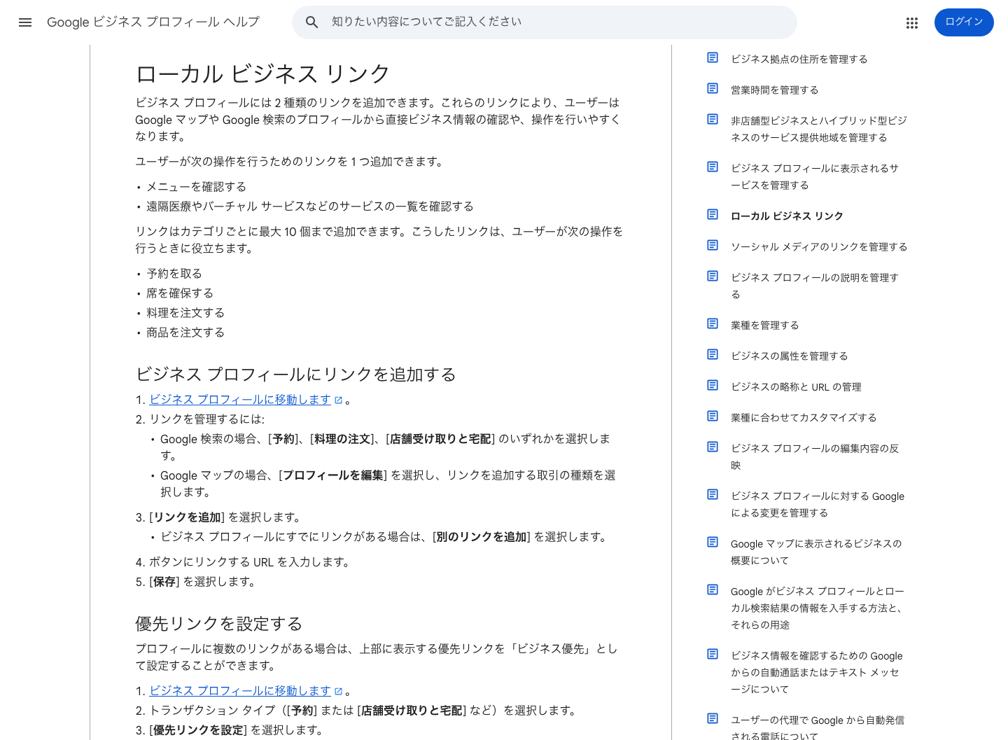Click article icon beside ビジネス プロフィールに表示されるサービス

pyautogui.click(x=713, y=167)
